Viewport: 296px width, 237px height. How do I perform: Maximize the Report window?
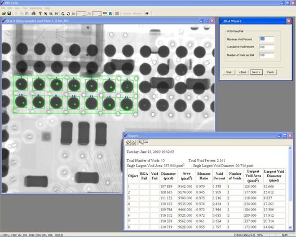tap(285, 135)
